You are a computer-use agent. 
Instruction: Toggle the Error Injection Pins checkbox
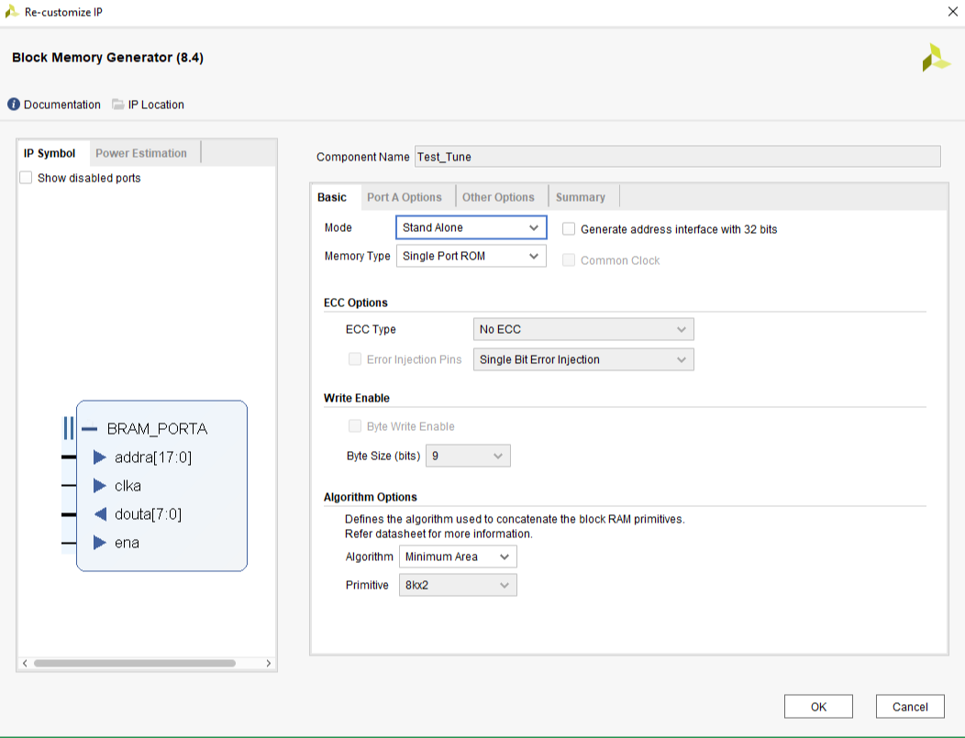point(355,358)
